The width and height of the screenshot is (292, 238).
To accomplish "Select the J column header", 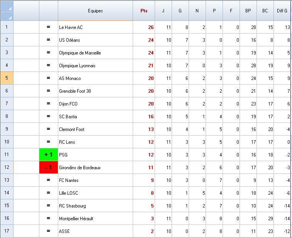I will [163, 11].
